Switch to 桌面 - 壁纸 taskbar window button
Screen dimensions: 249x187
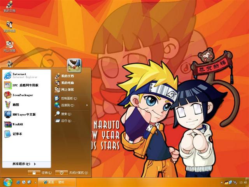coord(57,182)
